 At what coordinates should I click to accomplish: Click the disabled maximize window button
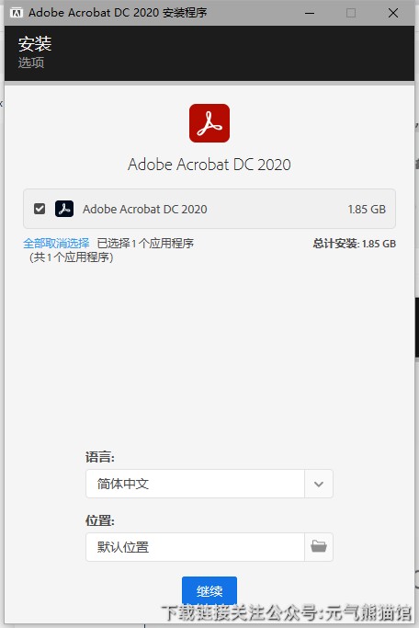tap(351, 13)
